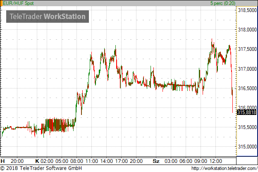Click the K day marker on time axis

(x=37, y=161)
